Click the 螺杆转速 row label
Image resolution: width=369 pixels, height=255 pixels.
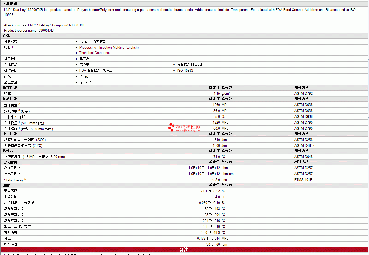pyautogui.click(x=11, y=245)
